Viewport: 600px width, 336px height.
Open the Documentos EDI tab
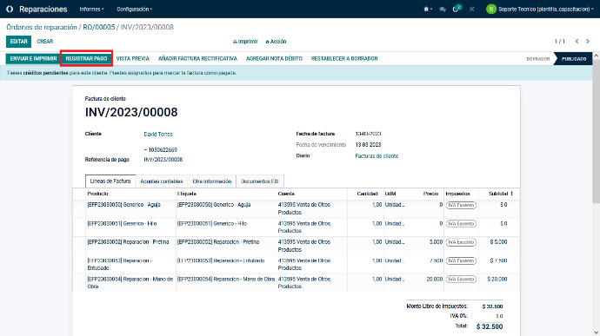click(260, 181)
